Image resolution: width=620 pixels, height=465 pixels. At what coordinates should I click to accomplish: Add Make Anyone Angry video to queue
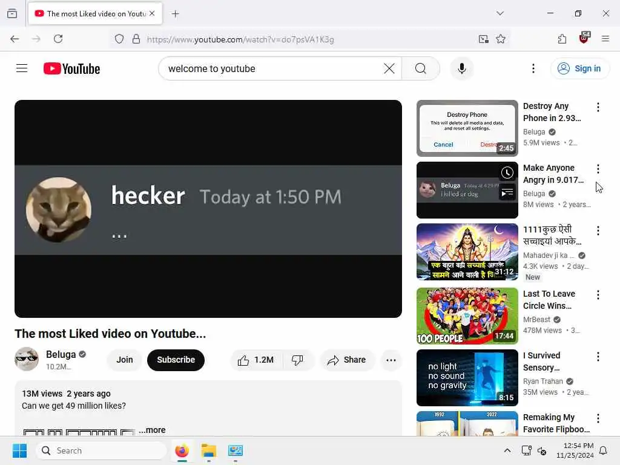point(507,193)
